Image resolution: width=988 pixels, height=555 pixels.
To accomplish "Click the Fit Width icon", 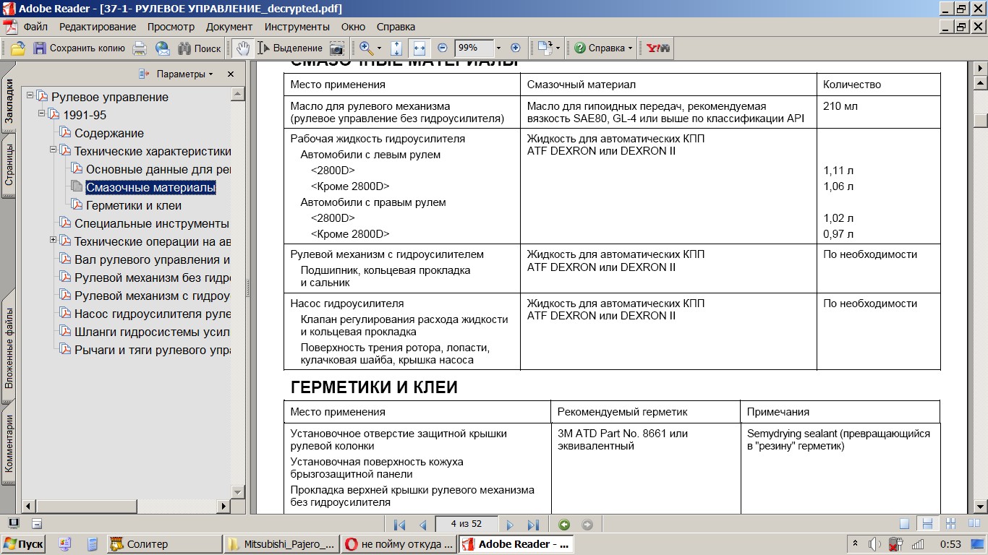I will pos(419,48).
